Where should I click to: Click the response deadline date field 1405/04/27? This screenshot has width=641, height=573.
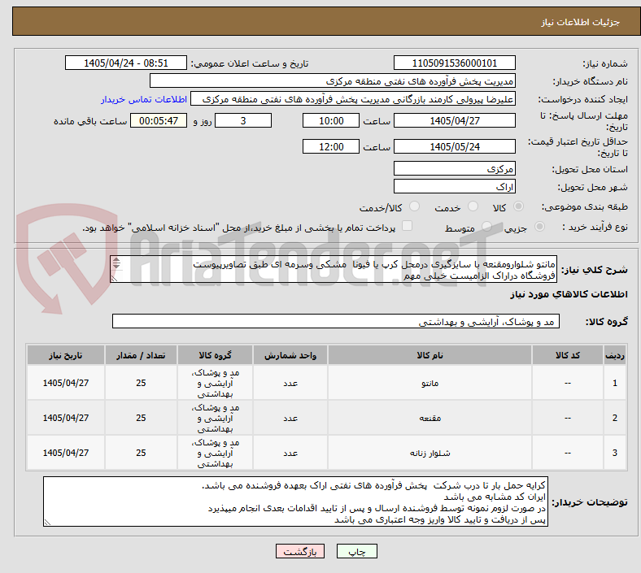click(454, 121)
